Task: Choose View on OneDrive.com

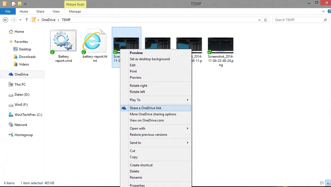Action: click(x=156, y=120)
